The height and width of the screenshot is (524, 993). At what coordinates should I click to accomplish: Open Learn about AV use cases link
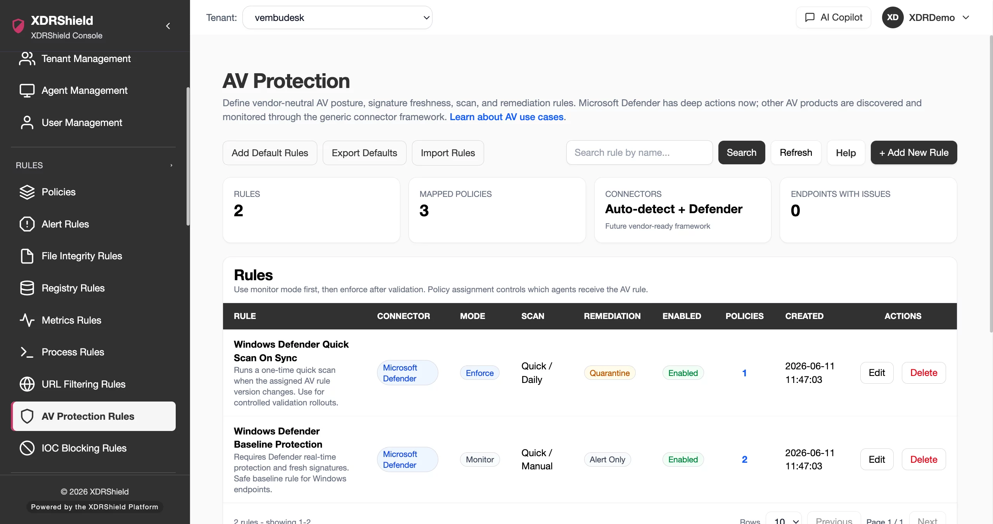pos(506,117)
